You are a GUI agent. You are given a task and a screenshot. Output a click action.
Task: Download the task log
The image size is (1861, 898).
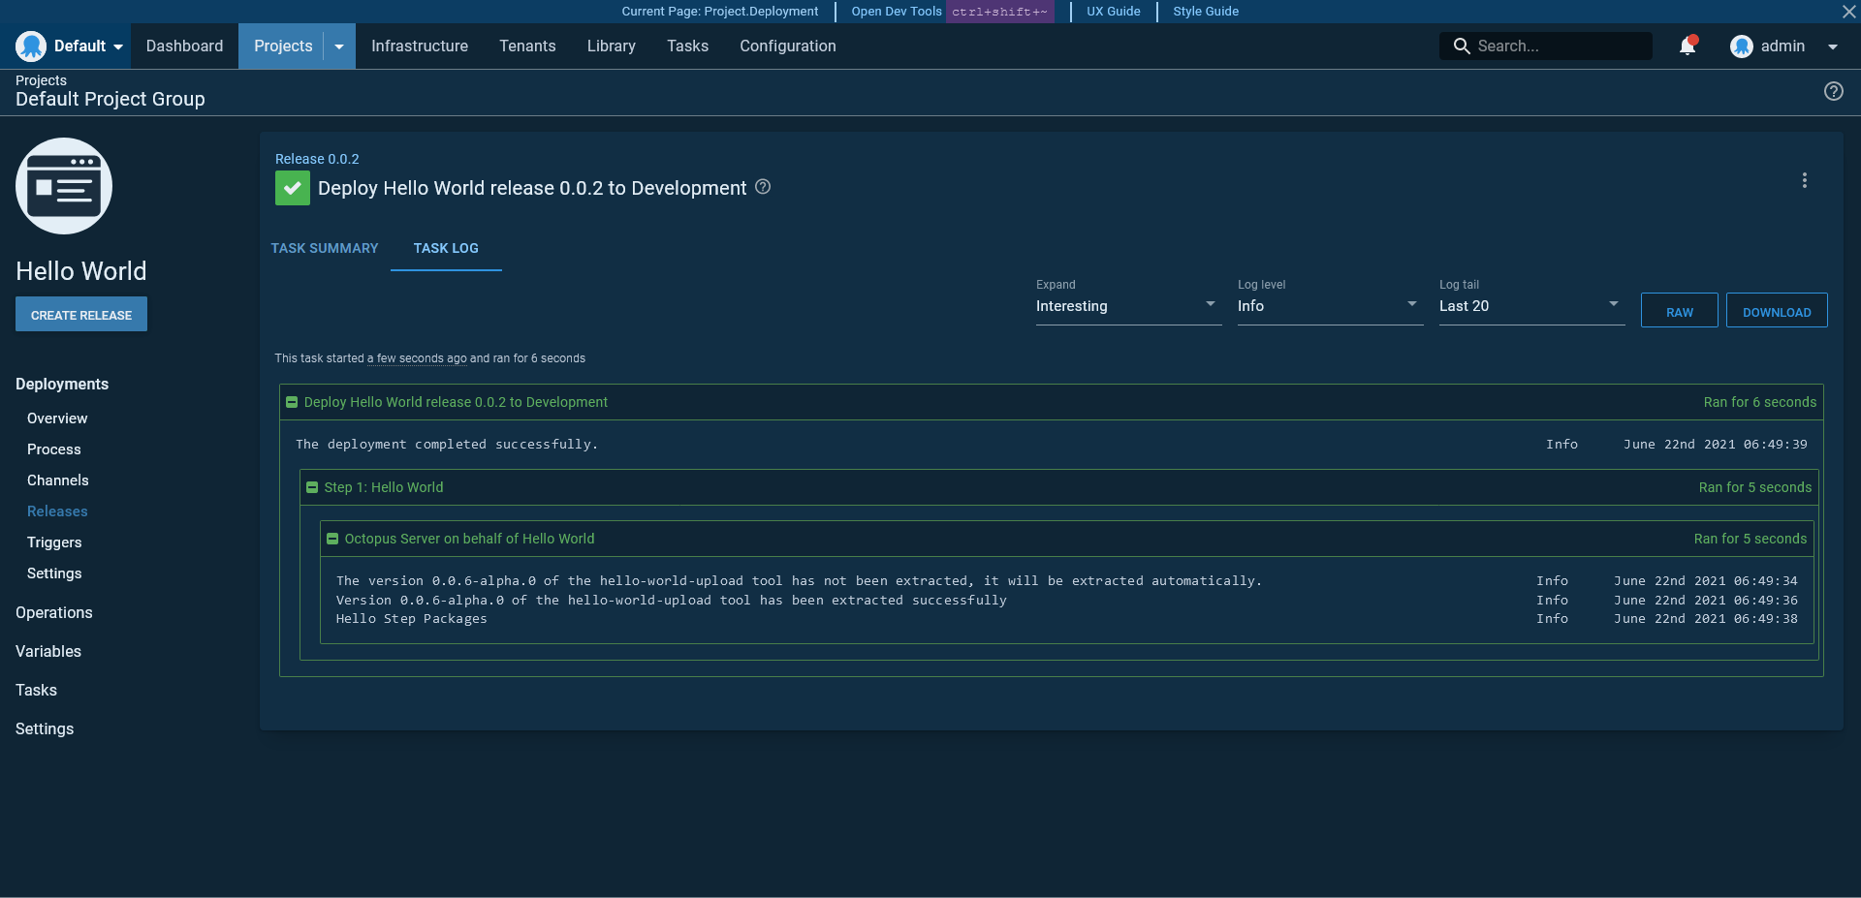pos(1777,310)
